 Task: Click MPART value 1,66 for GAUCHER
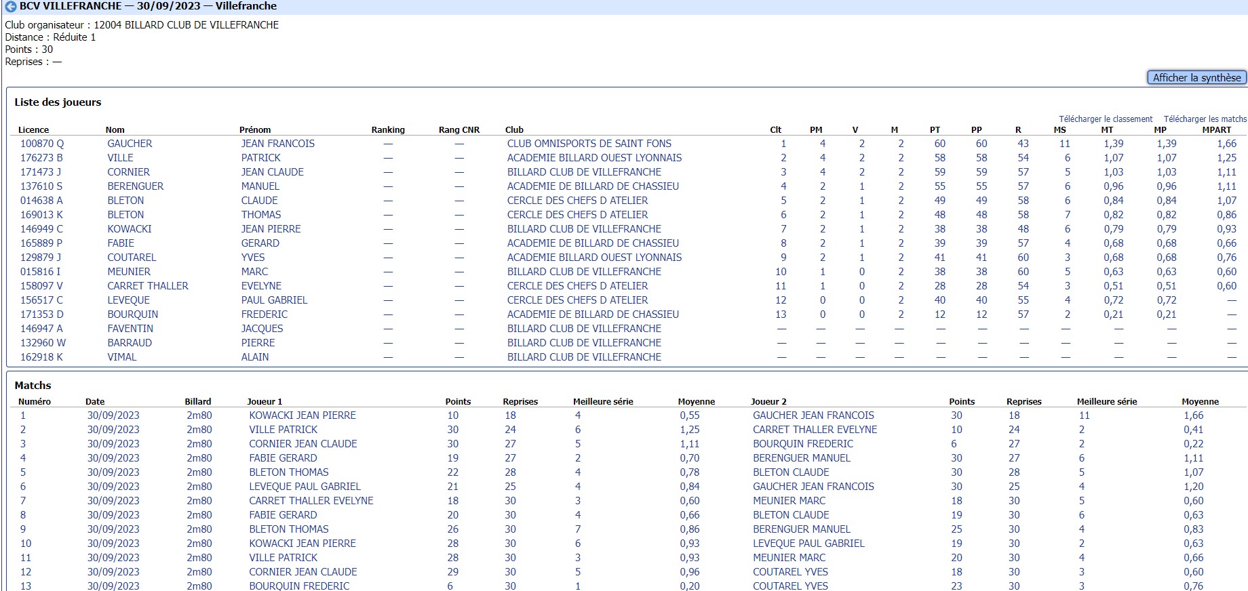[x=1226, y=144]
